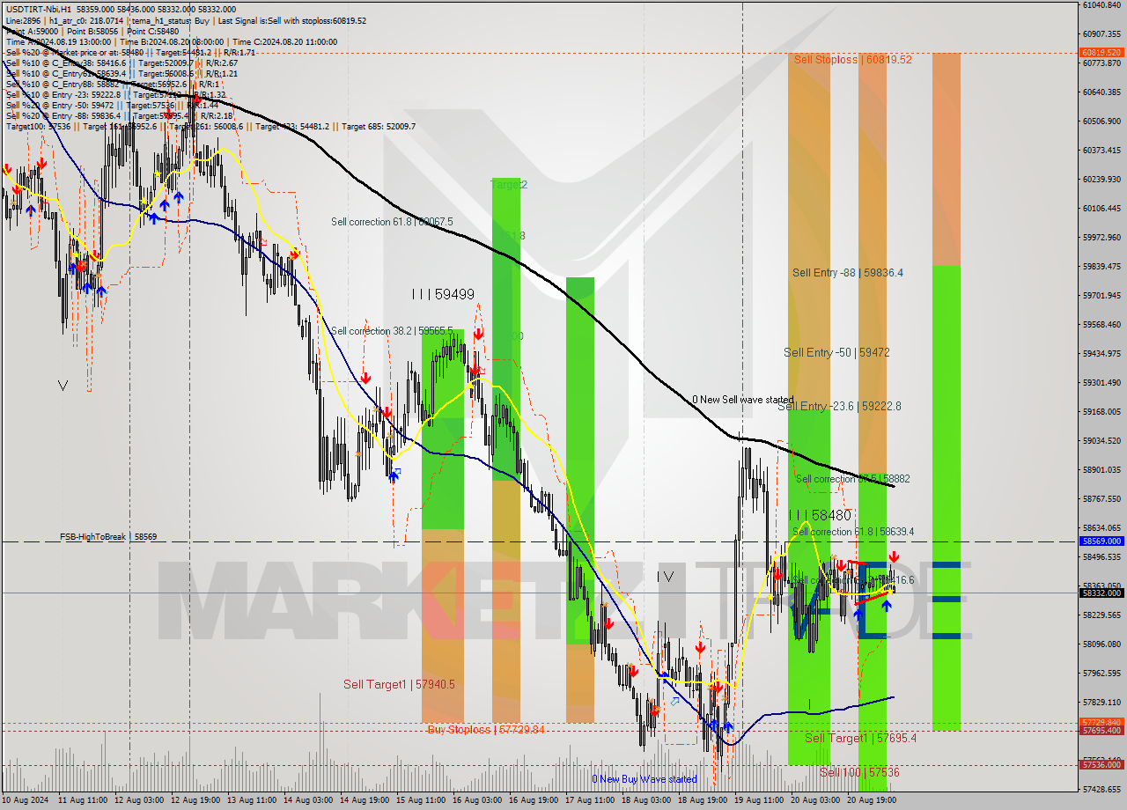Click 59034.520 on the price axis
The width and height of the screenshot is (1127, 810).
point(1101,440)
